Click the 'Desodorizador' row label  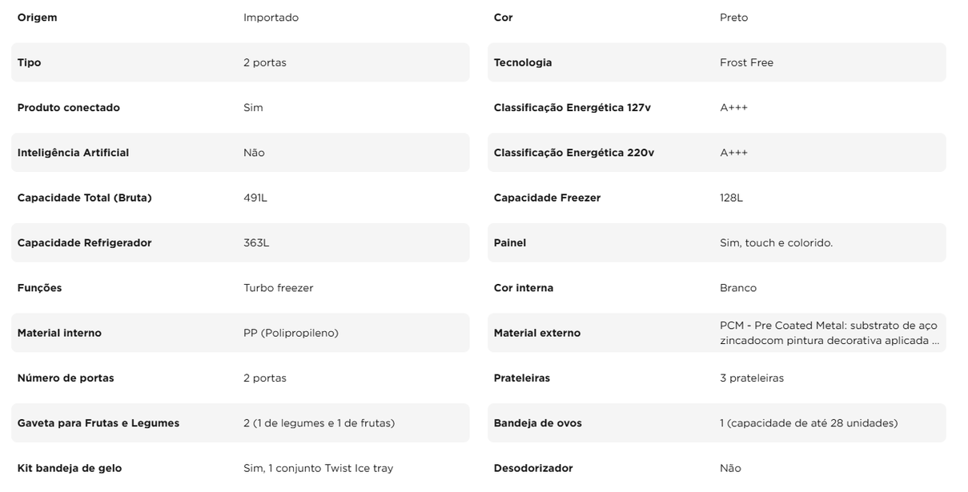pos(532,468)
